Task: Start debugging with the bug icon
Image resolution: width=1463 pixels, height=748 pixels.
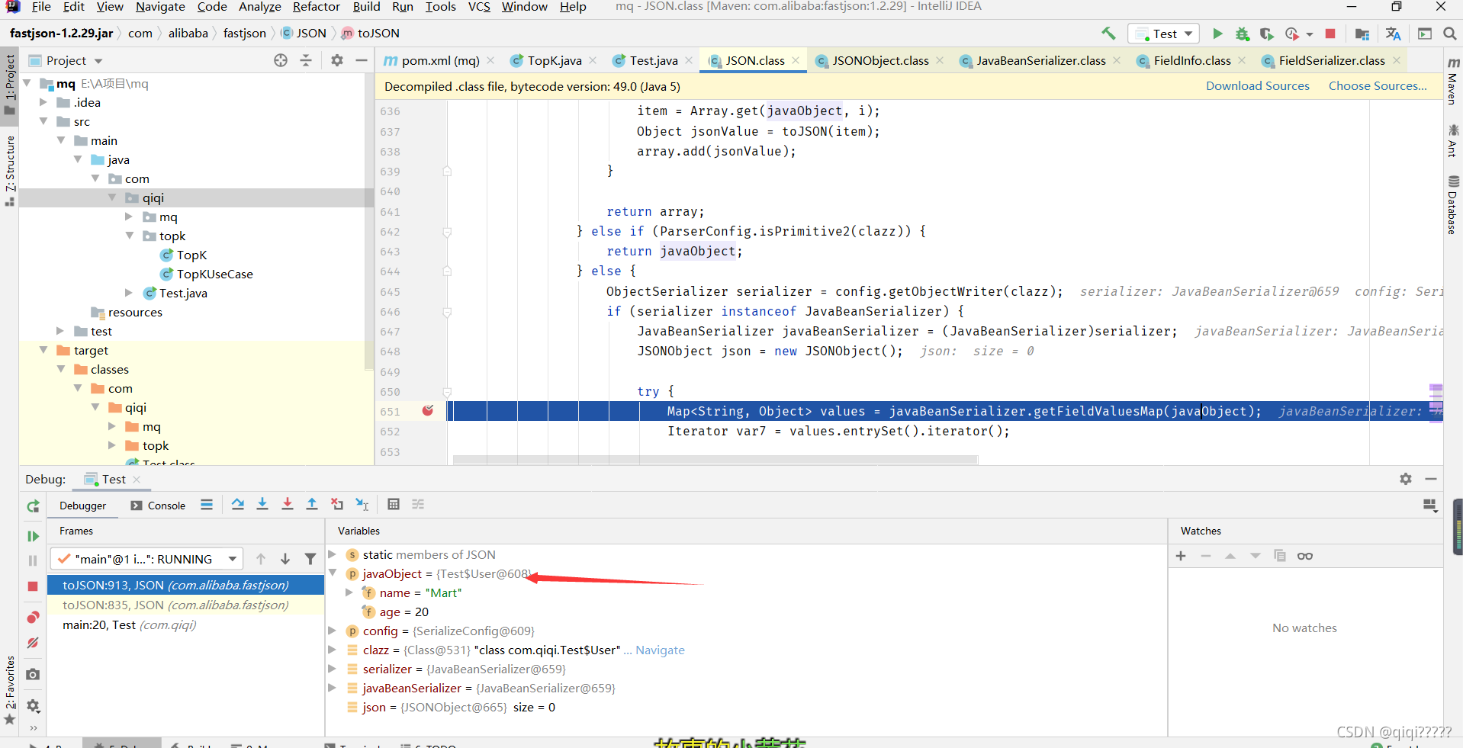Action: click(x=1243, y=34)
